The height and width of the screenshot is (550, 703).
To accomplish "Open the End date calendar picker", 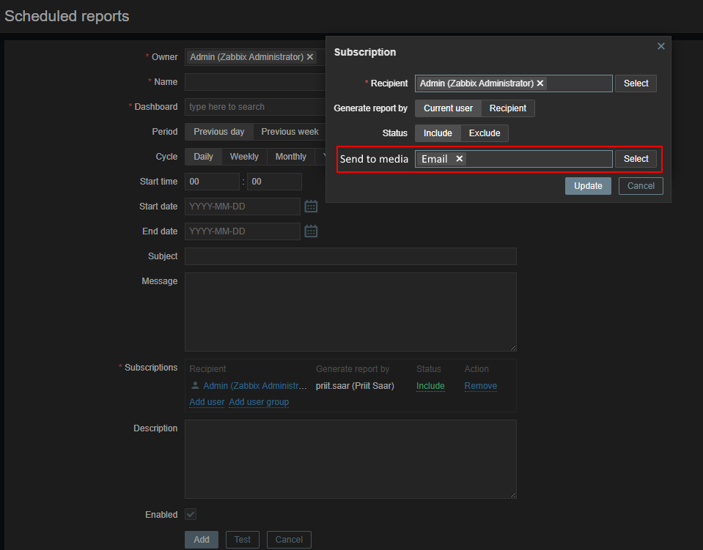I will 311,231.
